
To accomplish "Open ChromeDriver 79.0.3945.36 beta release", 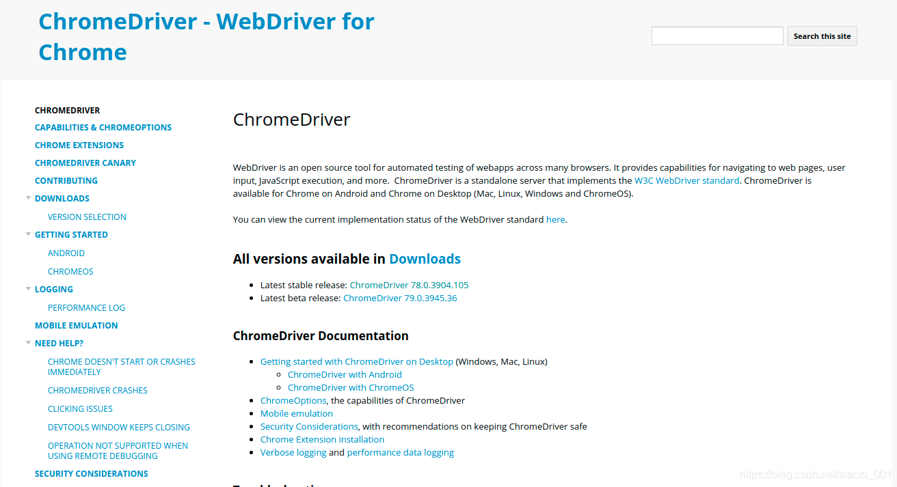I will point(400,298).
